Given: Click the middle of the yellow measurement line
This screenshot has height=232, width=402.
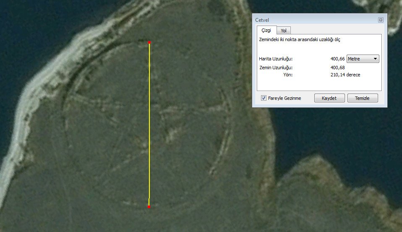Looking at the screenshot, I should coord(149,125).
